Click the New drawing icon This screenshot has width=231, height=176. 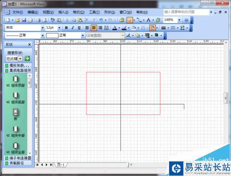pos(8,20)
